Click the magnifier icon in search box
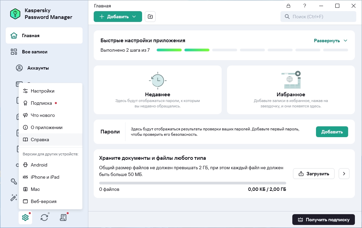The width and height of the screenshot is (362, 228). coord(287,17)
